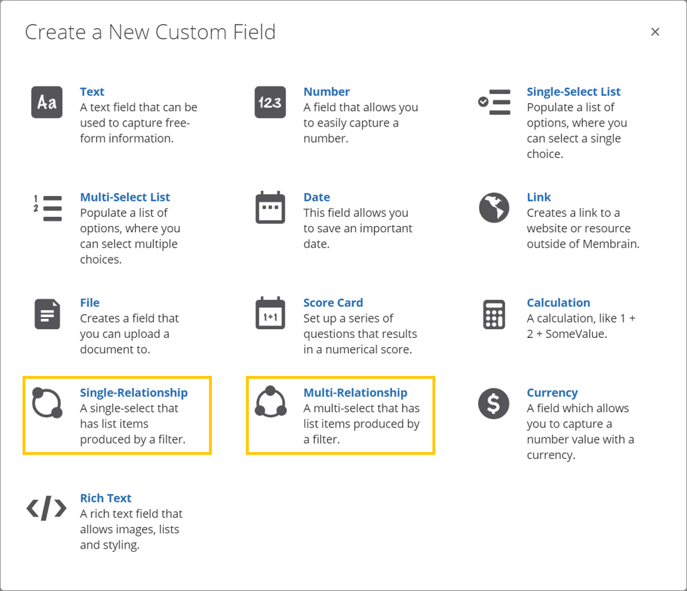Create a Calculation field via its link

(x=558, y=303)
